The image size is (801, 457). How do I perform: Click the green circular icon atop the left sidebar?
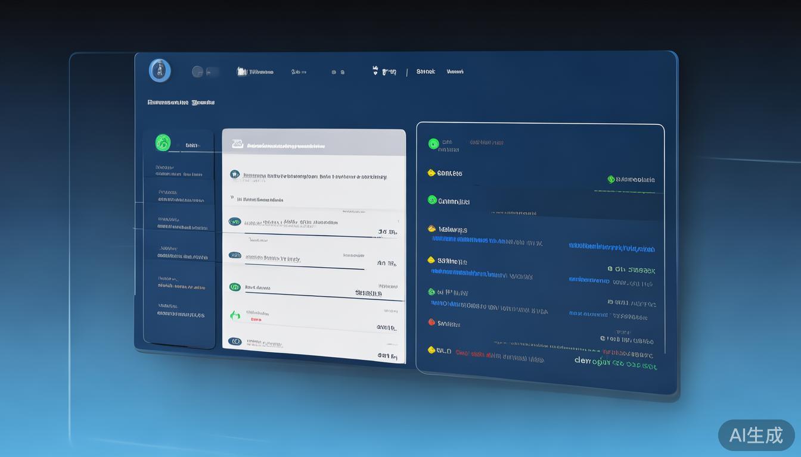[x=163, y=143]
